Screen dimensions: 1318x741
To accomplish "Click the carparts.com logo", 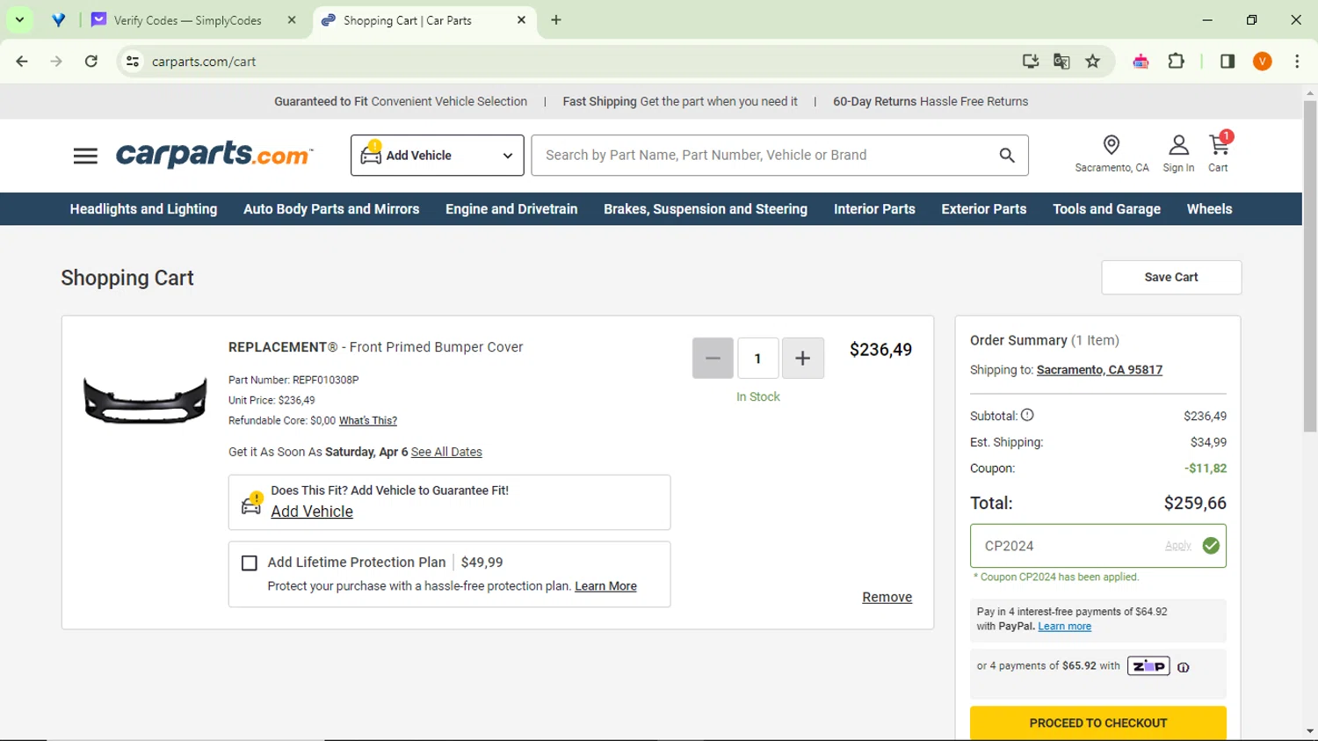I will [x=214, y=155].
